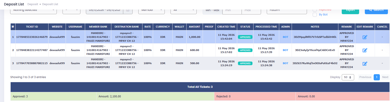The image size is (390, 102).
Task: Click the WALLET column header
Action: click(x=179, y=27)
